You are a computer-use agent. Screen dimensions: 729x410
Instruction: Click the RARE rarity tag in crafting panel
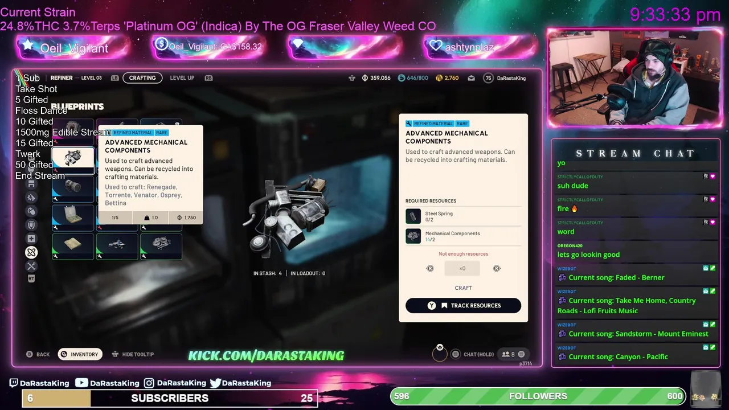pos(462,124)
